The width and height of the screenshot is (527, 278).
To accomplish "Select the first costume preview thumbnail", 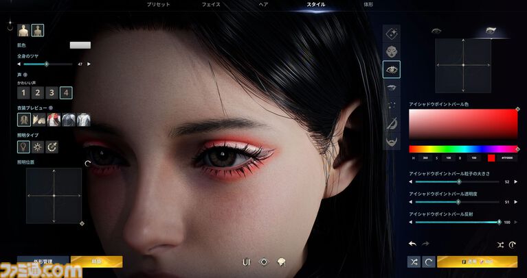I will [x=24, y=120].
